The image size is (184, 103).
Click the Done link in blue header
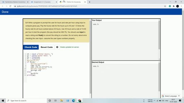point(5,12)
